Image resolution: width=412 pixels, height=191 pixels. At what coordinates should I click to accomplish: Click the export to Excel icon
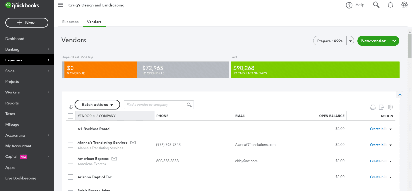pos(381,107)
